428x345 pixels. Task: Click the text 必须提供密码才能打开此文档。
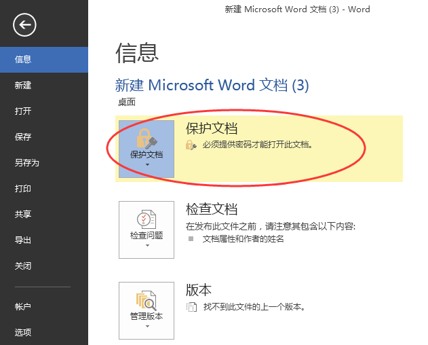257,145
